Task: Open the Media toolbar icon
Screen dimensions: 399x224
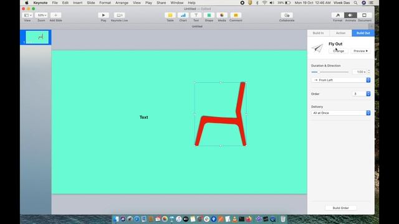Action: [x=222, y=15]
